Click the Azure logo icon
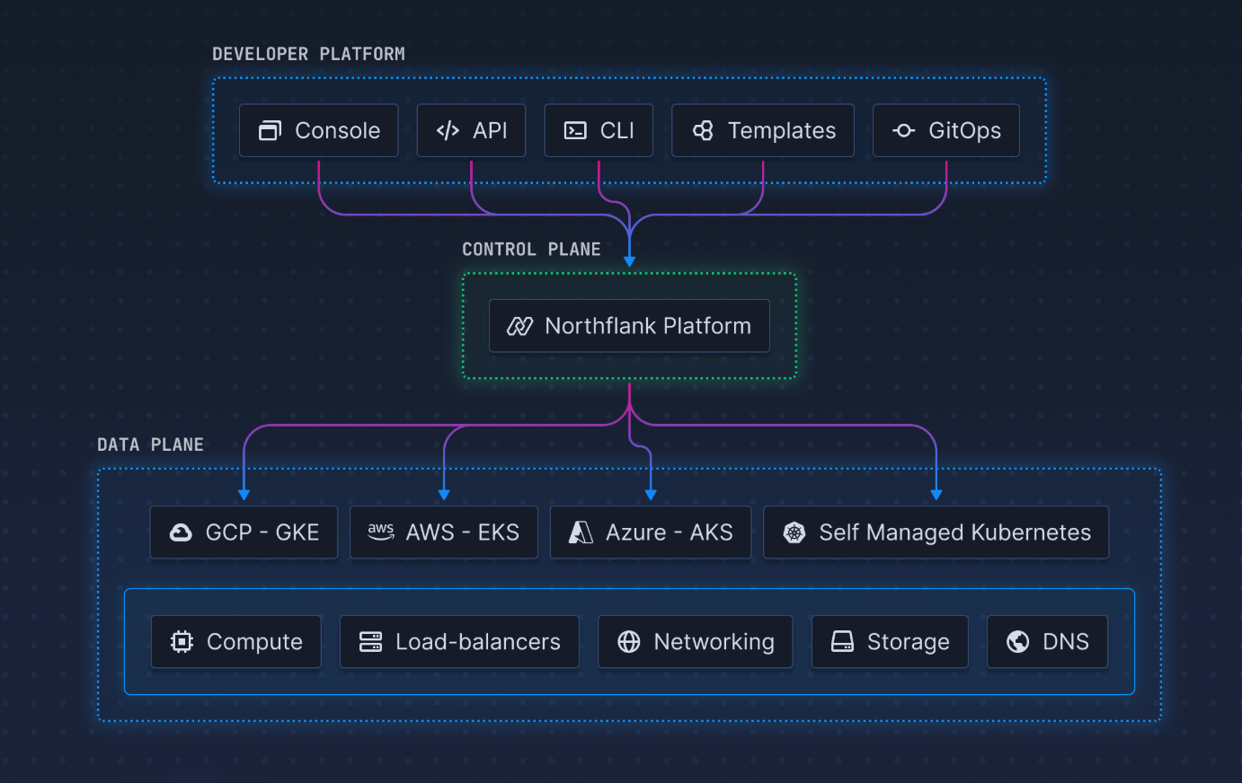1242x783 pixels. coord(581,532)
